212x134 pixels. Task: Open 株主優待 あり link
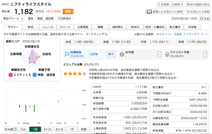click(x=204, y=87)
